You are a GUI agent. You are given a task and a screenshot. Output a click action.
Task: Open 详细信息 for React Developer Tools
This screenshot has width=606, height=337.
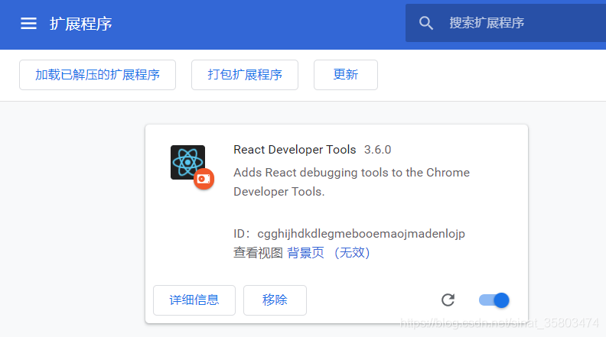tap(194, 300)
